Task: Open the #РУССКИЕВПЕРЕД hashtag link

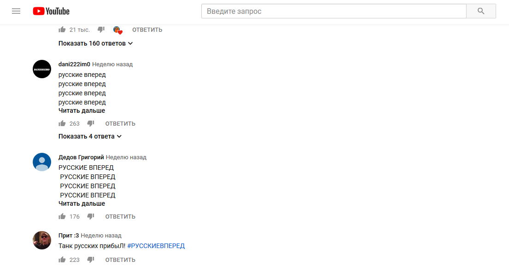Action: point(156,246)
